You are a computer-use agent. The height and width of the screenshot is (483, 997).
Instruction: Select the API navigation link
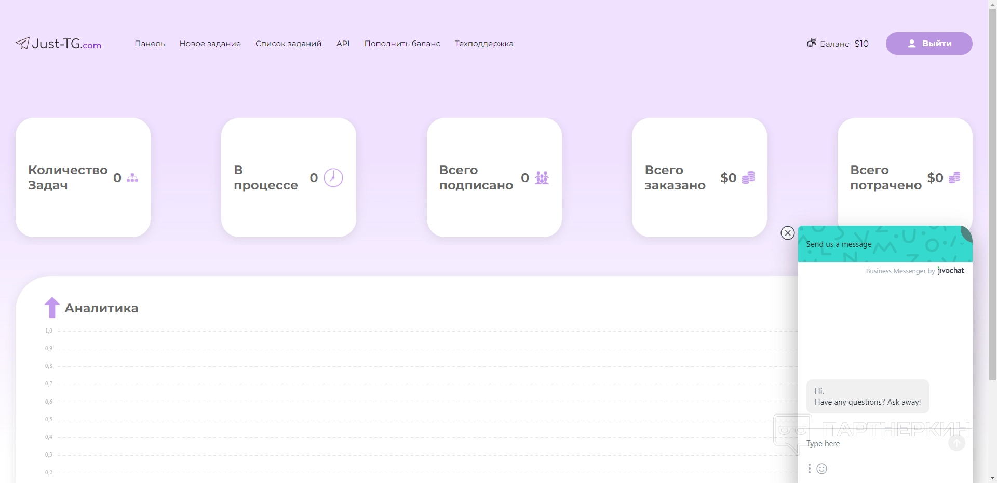[x=343, y=44]
